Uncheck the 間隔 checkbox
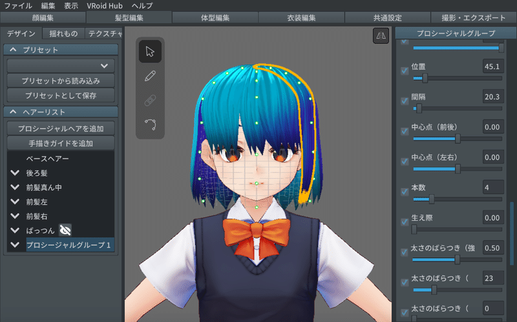Image resolution: width=517 pixels, height=322 pixels. click(x=405, y=101)
